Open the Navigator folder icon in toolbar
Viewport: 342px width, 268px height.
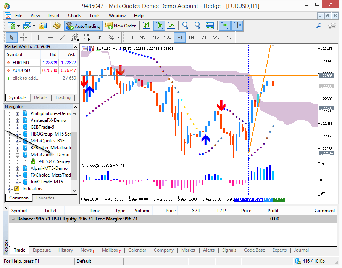[57, 26]
